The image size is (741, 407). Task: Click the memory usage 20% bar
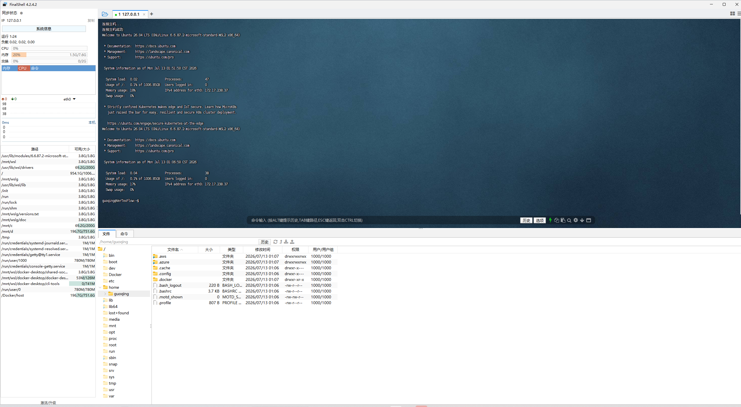49,55
